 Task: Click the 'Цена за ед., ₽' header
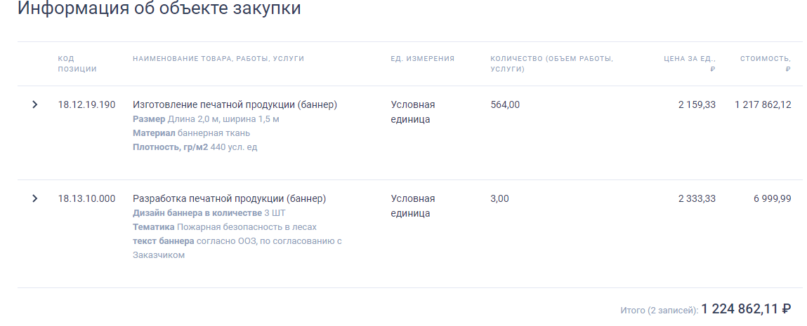[x=690, y=64]
